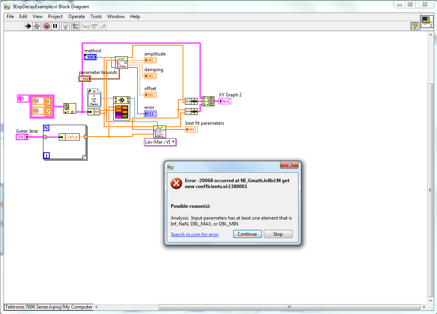Screen dimensions: 437x314
Task: Open the File menu
Action: point(10,17)
